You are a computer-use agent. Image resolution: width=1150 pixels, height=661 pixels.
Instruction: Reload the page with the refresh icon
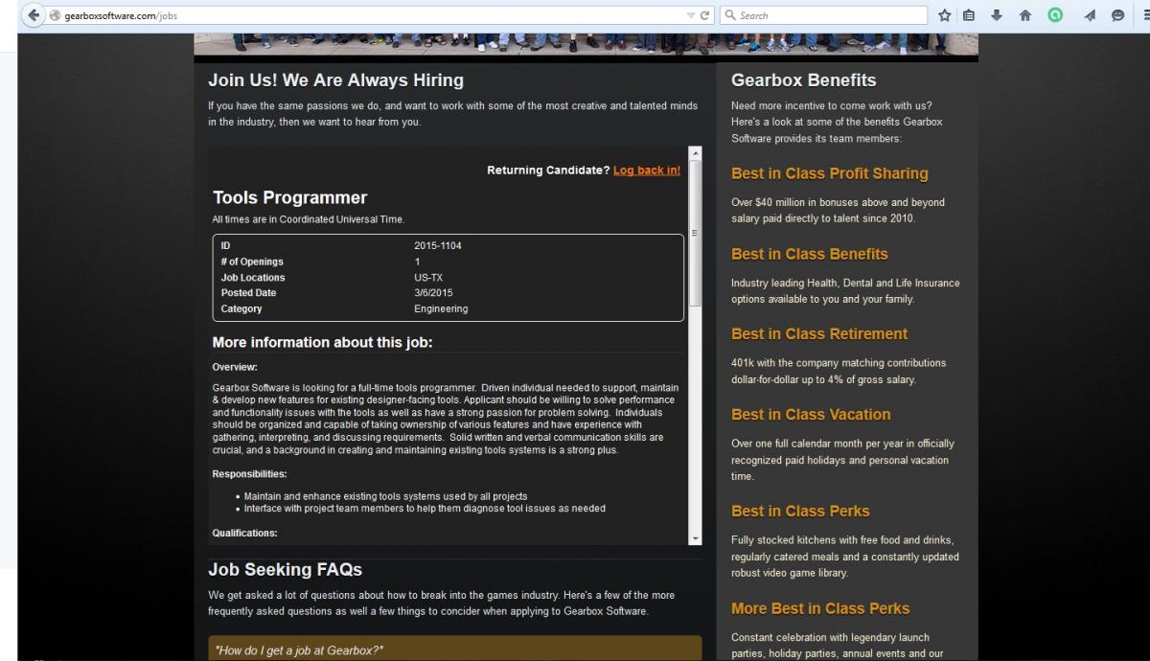pyautogui.click(x=705, y=15)
